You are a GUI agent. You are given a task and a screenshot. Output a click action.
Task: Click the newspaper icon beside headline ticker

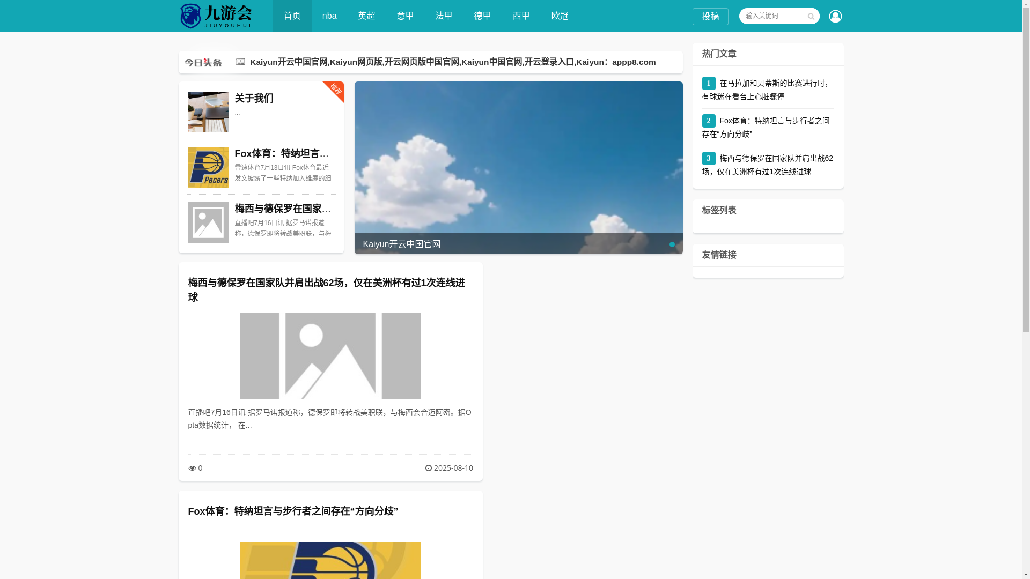[240, 62]
